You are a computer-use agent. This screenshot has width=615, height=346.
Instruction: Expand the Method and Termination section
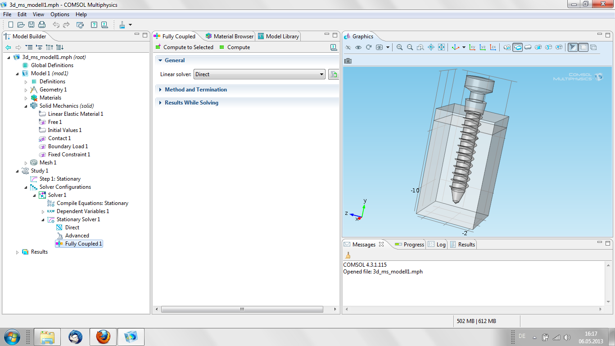(x=160, y=90)
